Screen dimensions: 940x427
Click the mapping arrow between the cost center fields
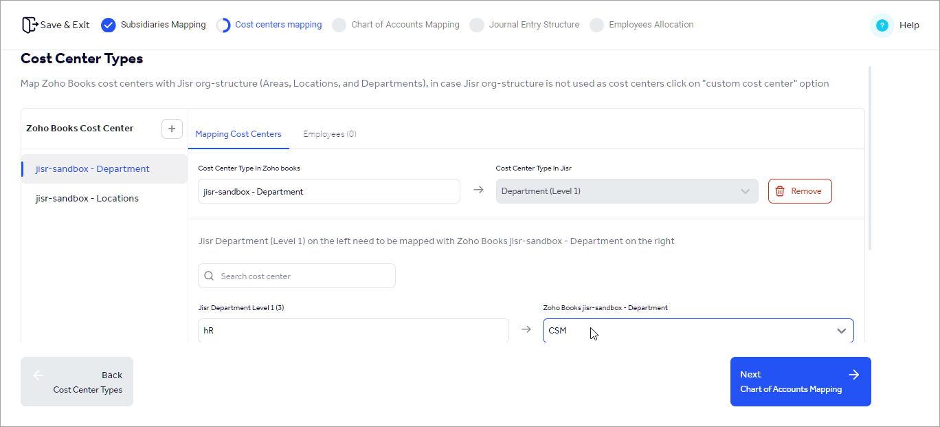478,190
